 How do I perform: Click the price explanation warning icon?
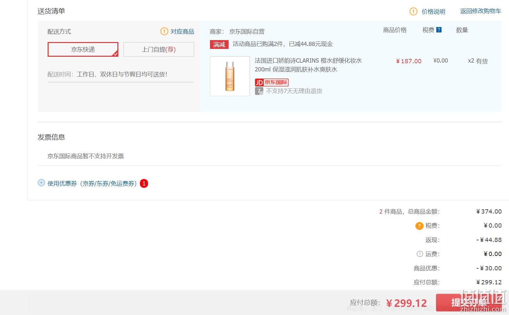click(x=413, y=12)
